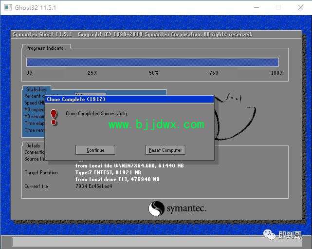Click the Continue button
Viewport: 312px width, 249px height.
pos(95,150)
